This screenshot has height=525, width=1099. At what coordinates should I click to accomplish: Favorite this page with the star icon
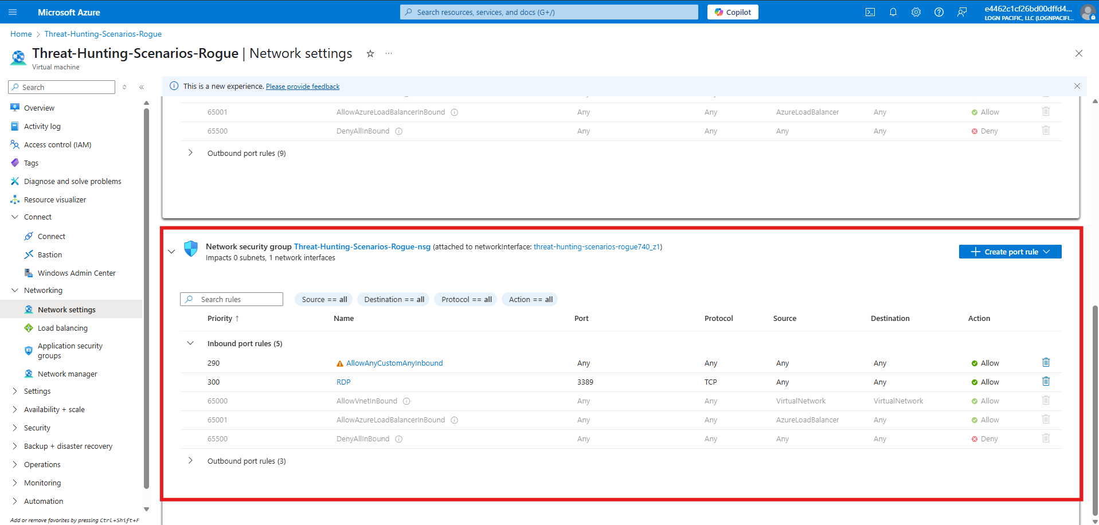(x=370, y=53)
